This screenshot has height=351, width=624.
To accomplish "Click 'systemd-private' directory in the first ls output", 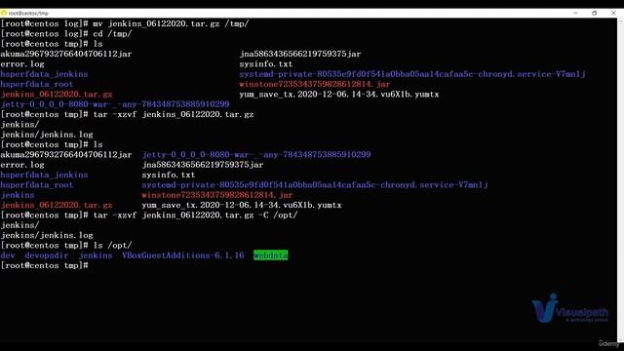I will 412,74.
